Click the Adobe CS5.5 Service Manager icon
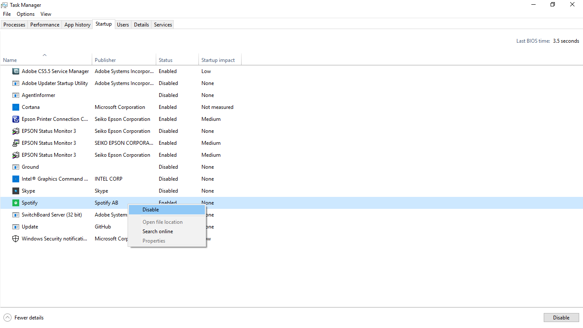This screenshot has width=583, height=328. coord(16,71)
